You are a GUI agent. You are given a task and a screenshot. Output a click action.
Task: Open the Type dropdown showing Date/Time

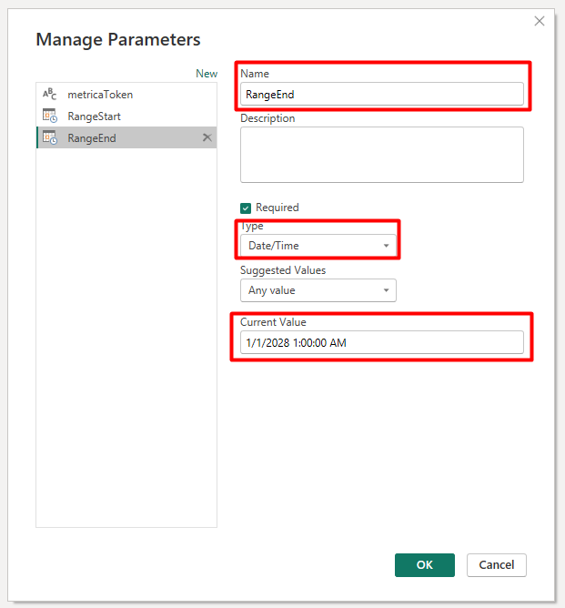pos(317,246)
